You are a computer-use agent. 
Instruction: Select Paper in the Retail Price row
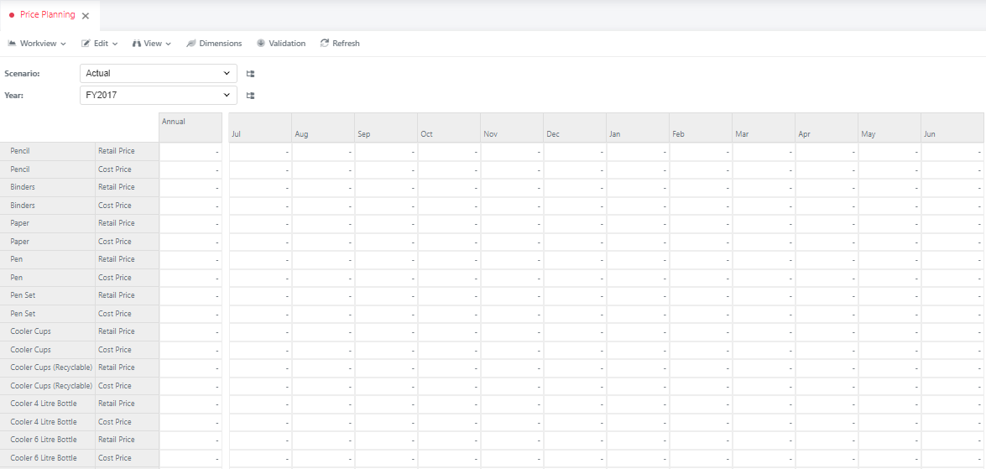(48, 223)
